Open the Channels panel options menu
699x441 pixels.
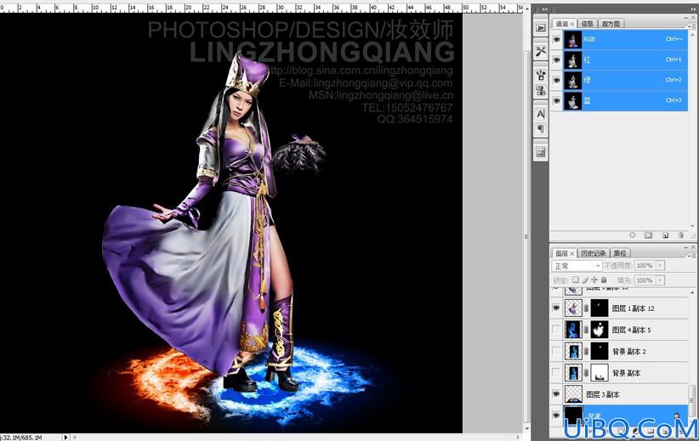pos(693,26)
